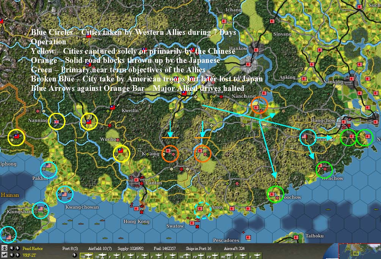Click the Airfield: 10(7) status value
Image resolution: width=381 pixels, height=259 pixels.
click(100, 248)
